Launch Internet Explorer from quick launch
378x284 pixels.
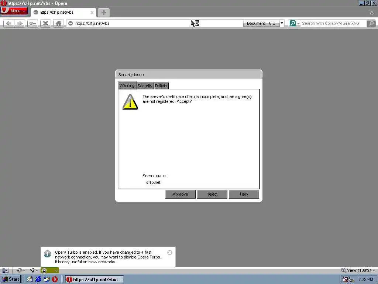38,280
